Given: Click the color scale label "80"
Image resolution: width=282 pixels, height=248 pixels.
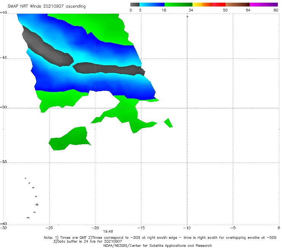Looking at the screenshot, I should 276,10.
